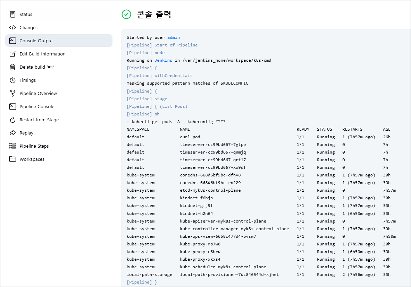Click the '[Pipeline] sh' log line
Image resolution: width=411 pixels, height=287 pixels.
coord(143,114)
